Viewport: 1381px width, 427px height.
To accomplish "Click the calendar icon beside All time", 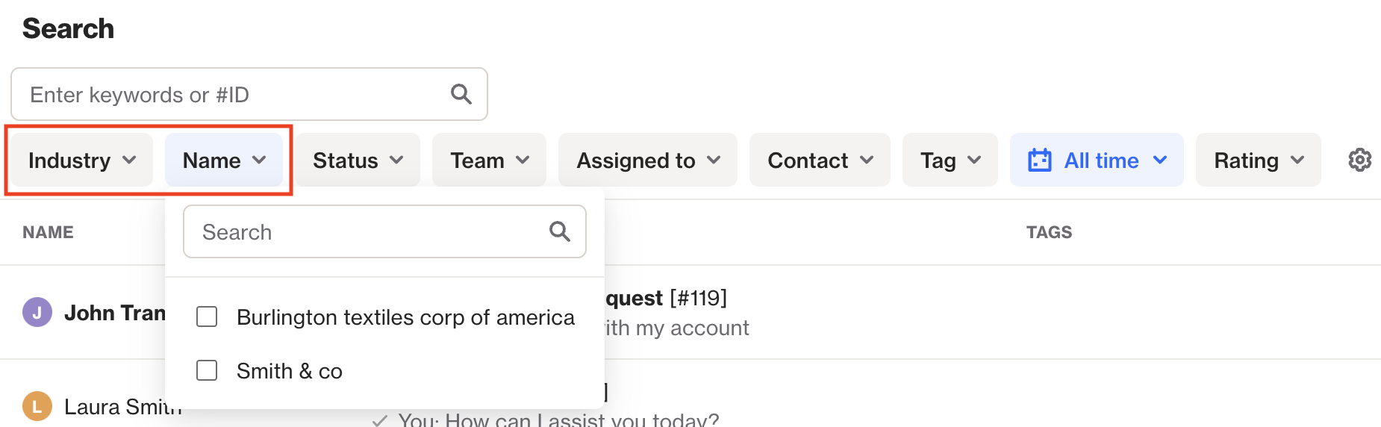I will pyautogui.click(x=1040, y=160).
